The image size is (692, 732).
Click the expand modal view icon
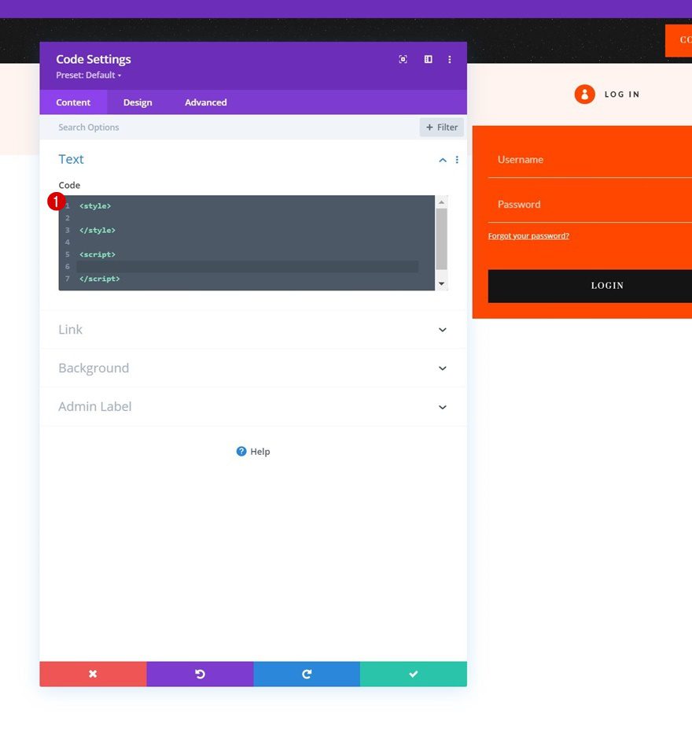(x=403, y=59)
